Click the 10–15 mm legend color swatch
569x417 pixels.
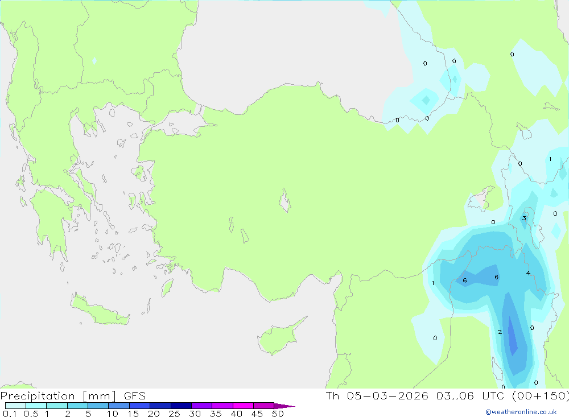(x=119, y=406)
